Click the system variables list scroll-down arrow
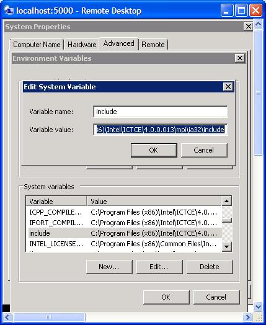The height and width of the screenshot is (325, 266). coord(227,247)
